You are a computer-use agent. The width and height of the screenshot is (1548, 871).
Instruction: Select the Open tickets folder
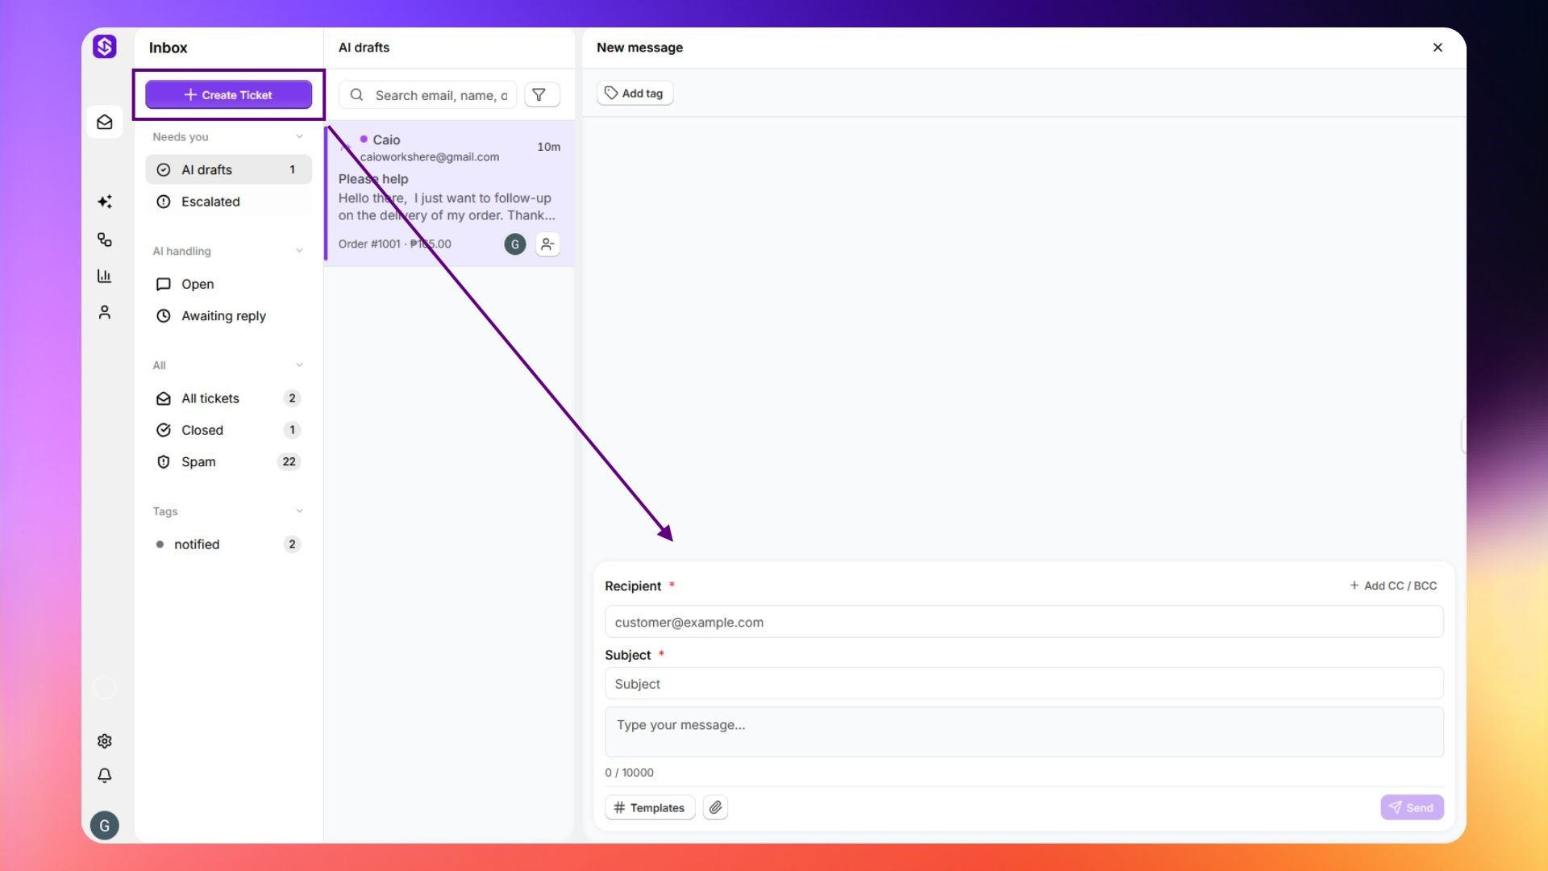point(228,284)
